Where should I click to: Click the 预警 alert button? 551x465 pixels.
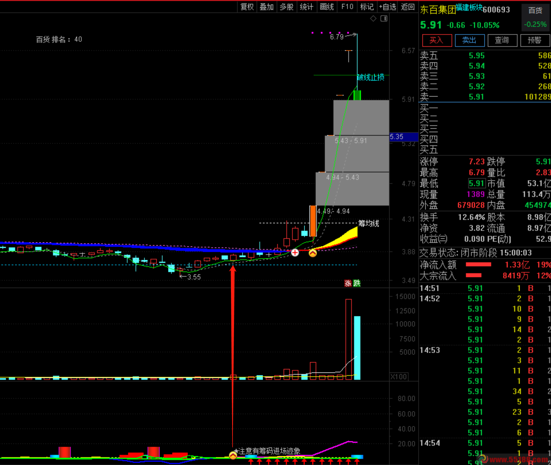pyautogui.click(x=535, y=40)
